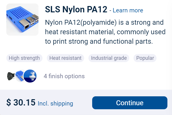Click the Popular tag
This screenshot has width=172, height=115.
145,58
